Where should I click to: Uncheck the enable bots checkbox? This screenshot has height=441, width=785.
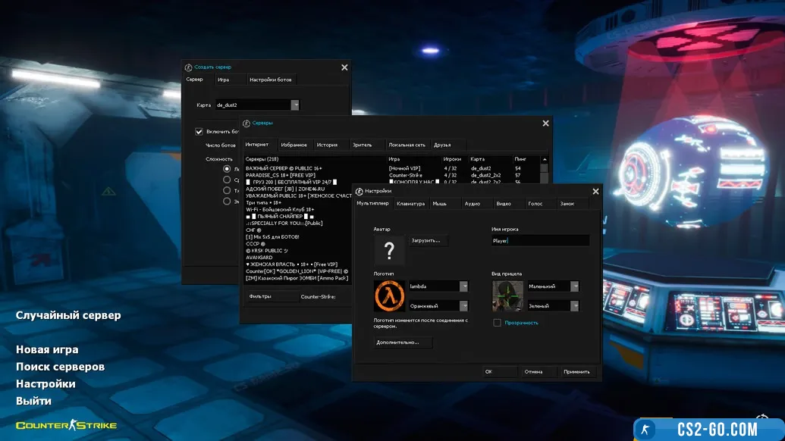[x=199, y=131]
